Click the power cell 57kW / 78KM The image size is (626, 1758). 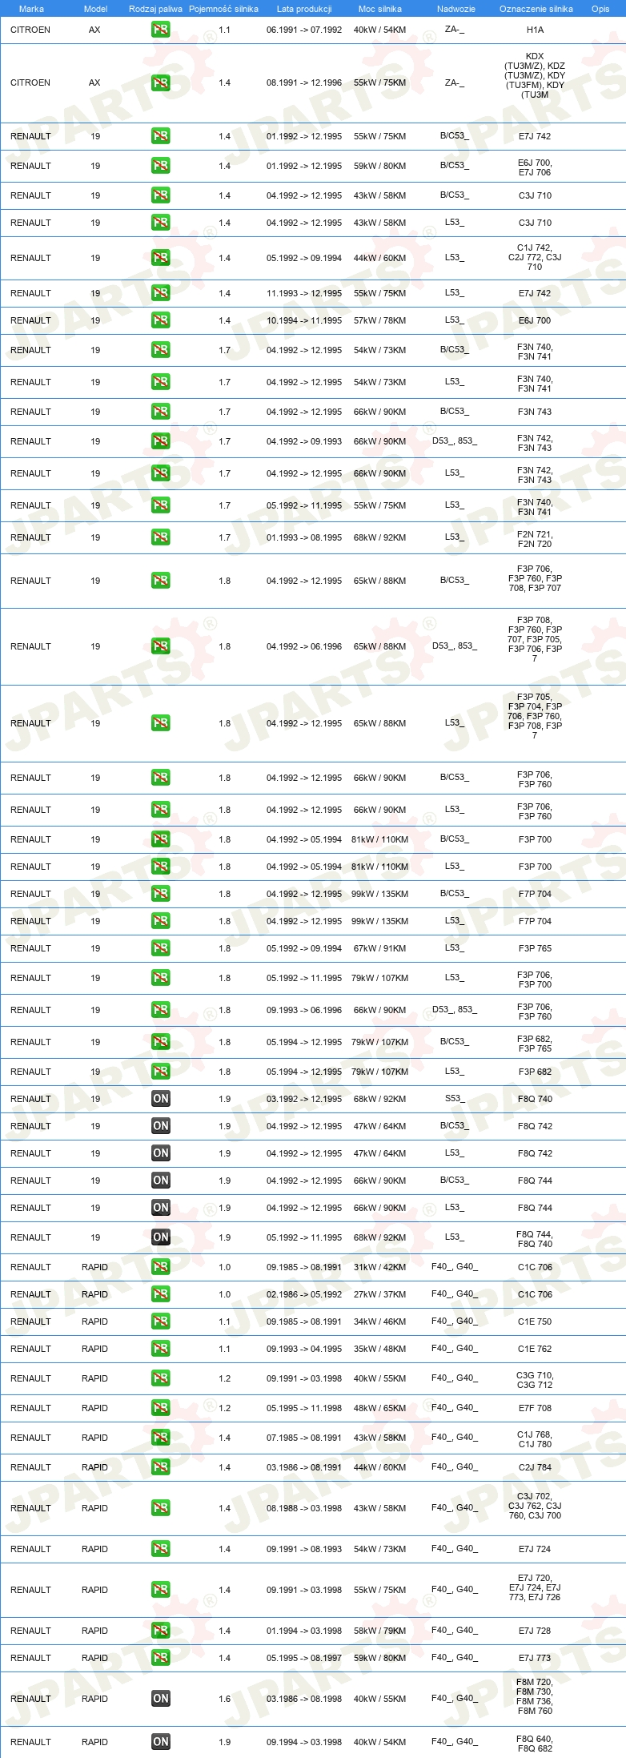point(379,320)
